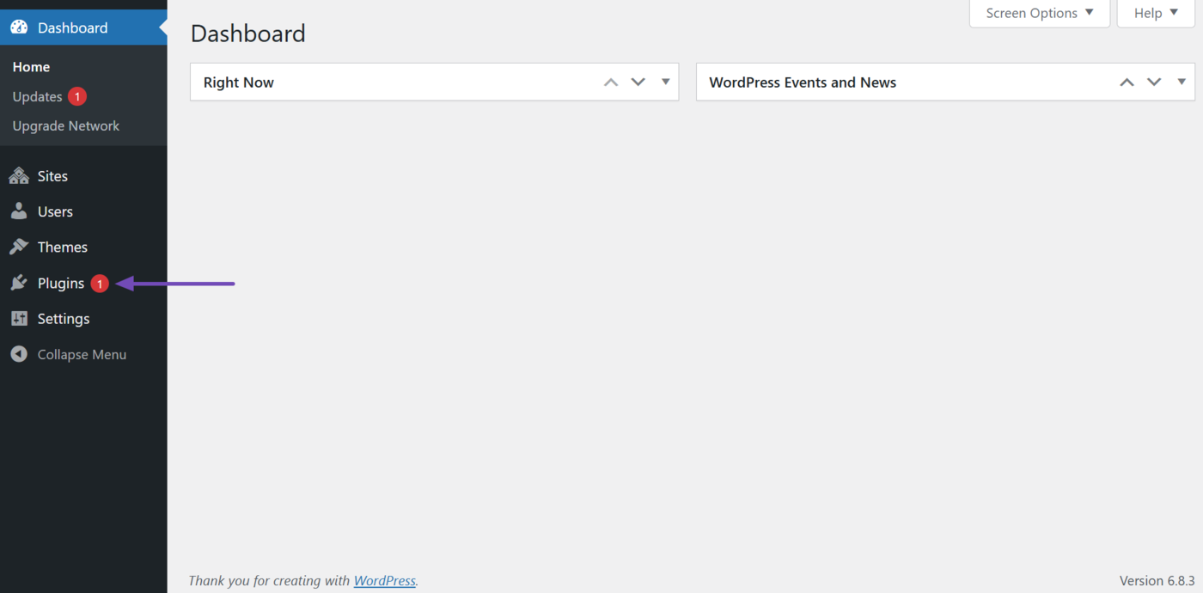Select Home in the Dashboard menu
This screenshot has height=593, width=1203.
(31, 66)
